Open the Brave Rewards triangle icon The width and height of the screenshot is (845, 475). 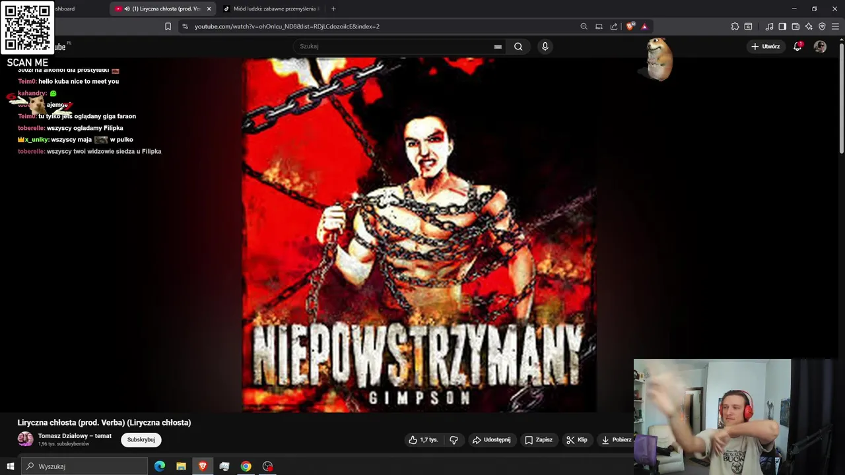tap(644, 26)
